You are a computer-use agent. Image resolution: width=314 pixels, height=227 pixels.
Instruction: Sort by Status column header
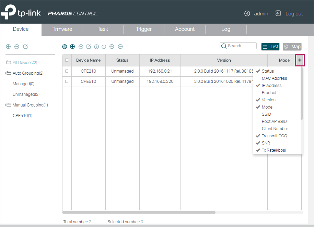click(123, 60)
